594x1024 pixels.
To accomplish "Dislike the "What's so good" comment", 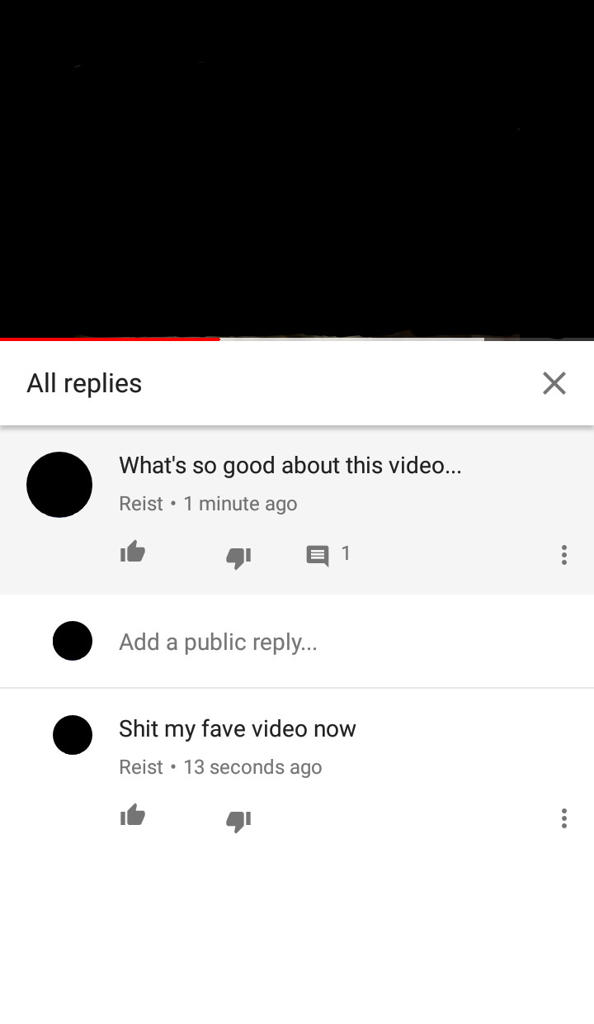I will (x=238, y=557).
